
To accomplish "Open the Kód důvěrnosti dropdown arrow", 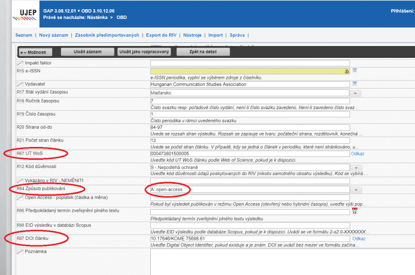I will pos(356,167).
